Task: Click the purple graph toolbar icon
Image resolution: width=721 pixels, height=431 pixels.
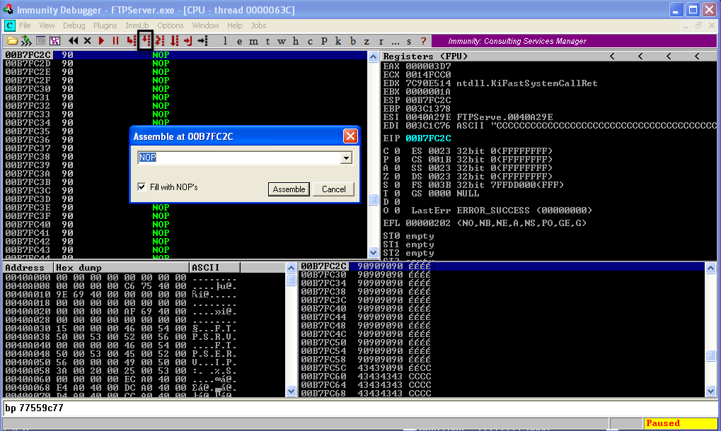Action: click(x=54, y=41)
